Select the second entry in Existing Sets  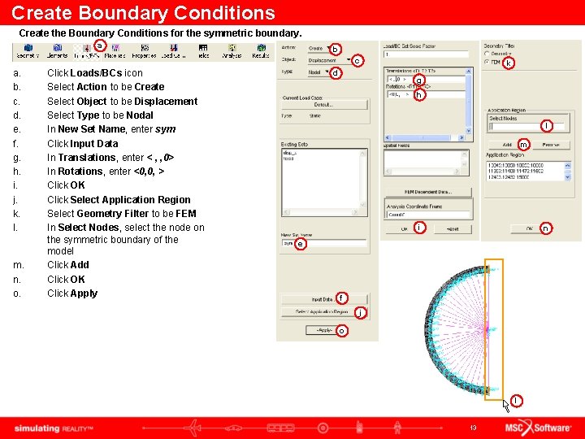tap(288, 159)
